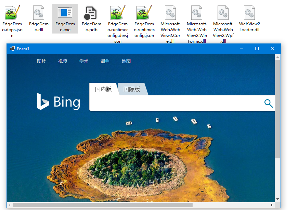Screen dimensions: 299x210
Task: Open the 地图 link
Action: click(126, 61)
